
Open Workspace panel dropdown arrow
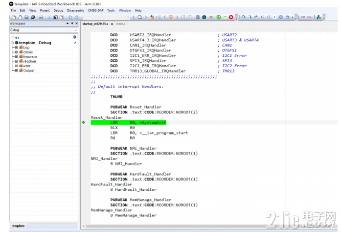[68, 24]
